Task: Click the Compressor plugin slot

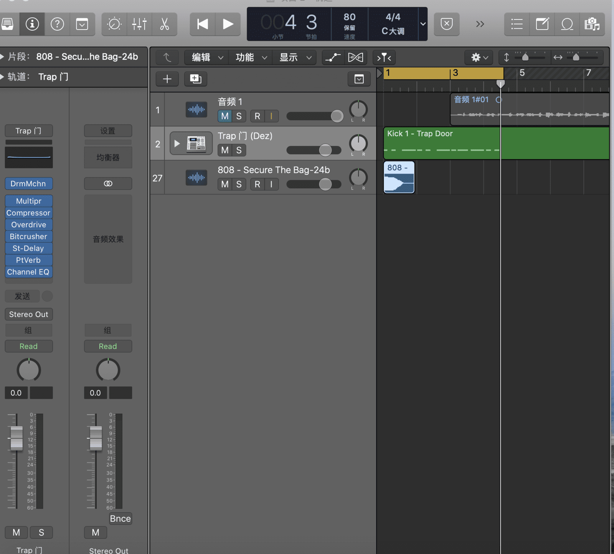Action: tap(28, 213)
